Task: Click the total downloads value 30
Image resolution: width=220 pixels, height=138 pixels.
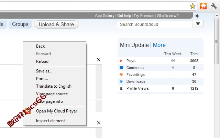Action: point(194,81)
